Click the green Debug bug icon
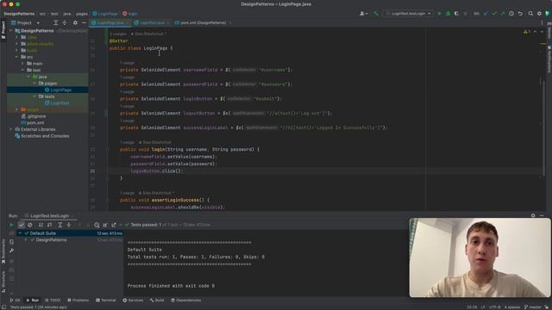 click(x=448, y=14)
